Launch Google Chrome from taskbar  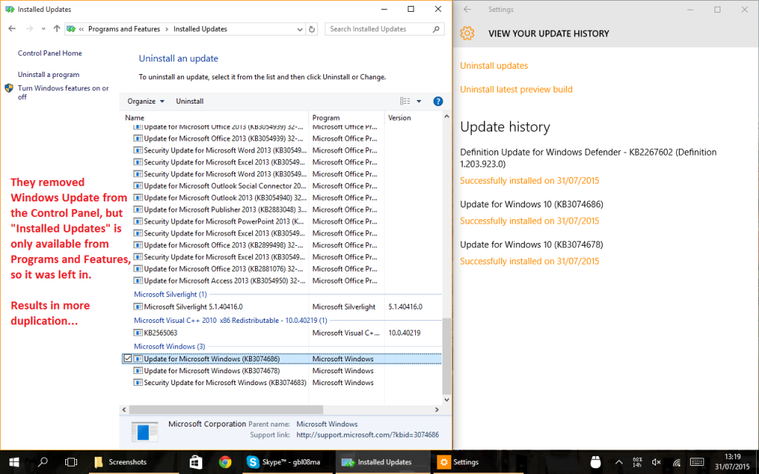(225, 462)
